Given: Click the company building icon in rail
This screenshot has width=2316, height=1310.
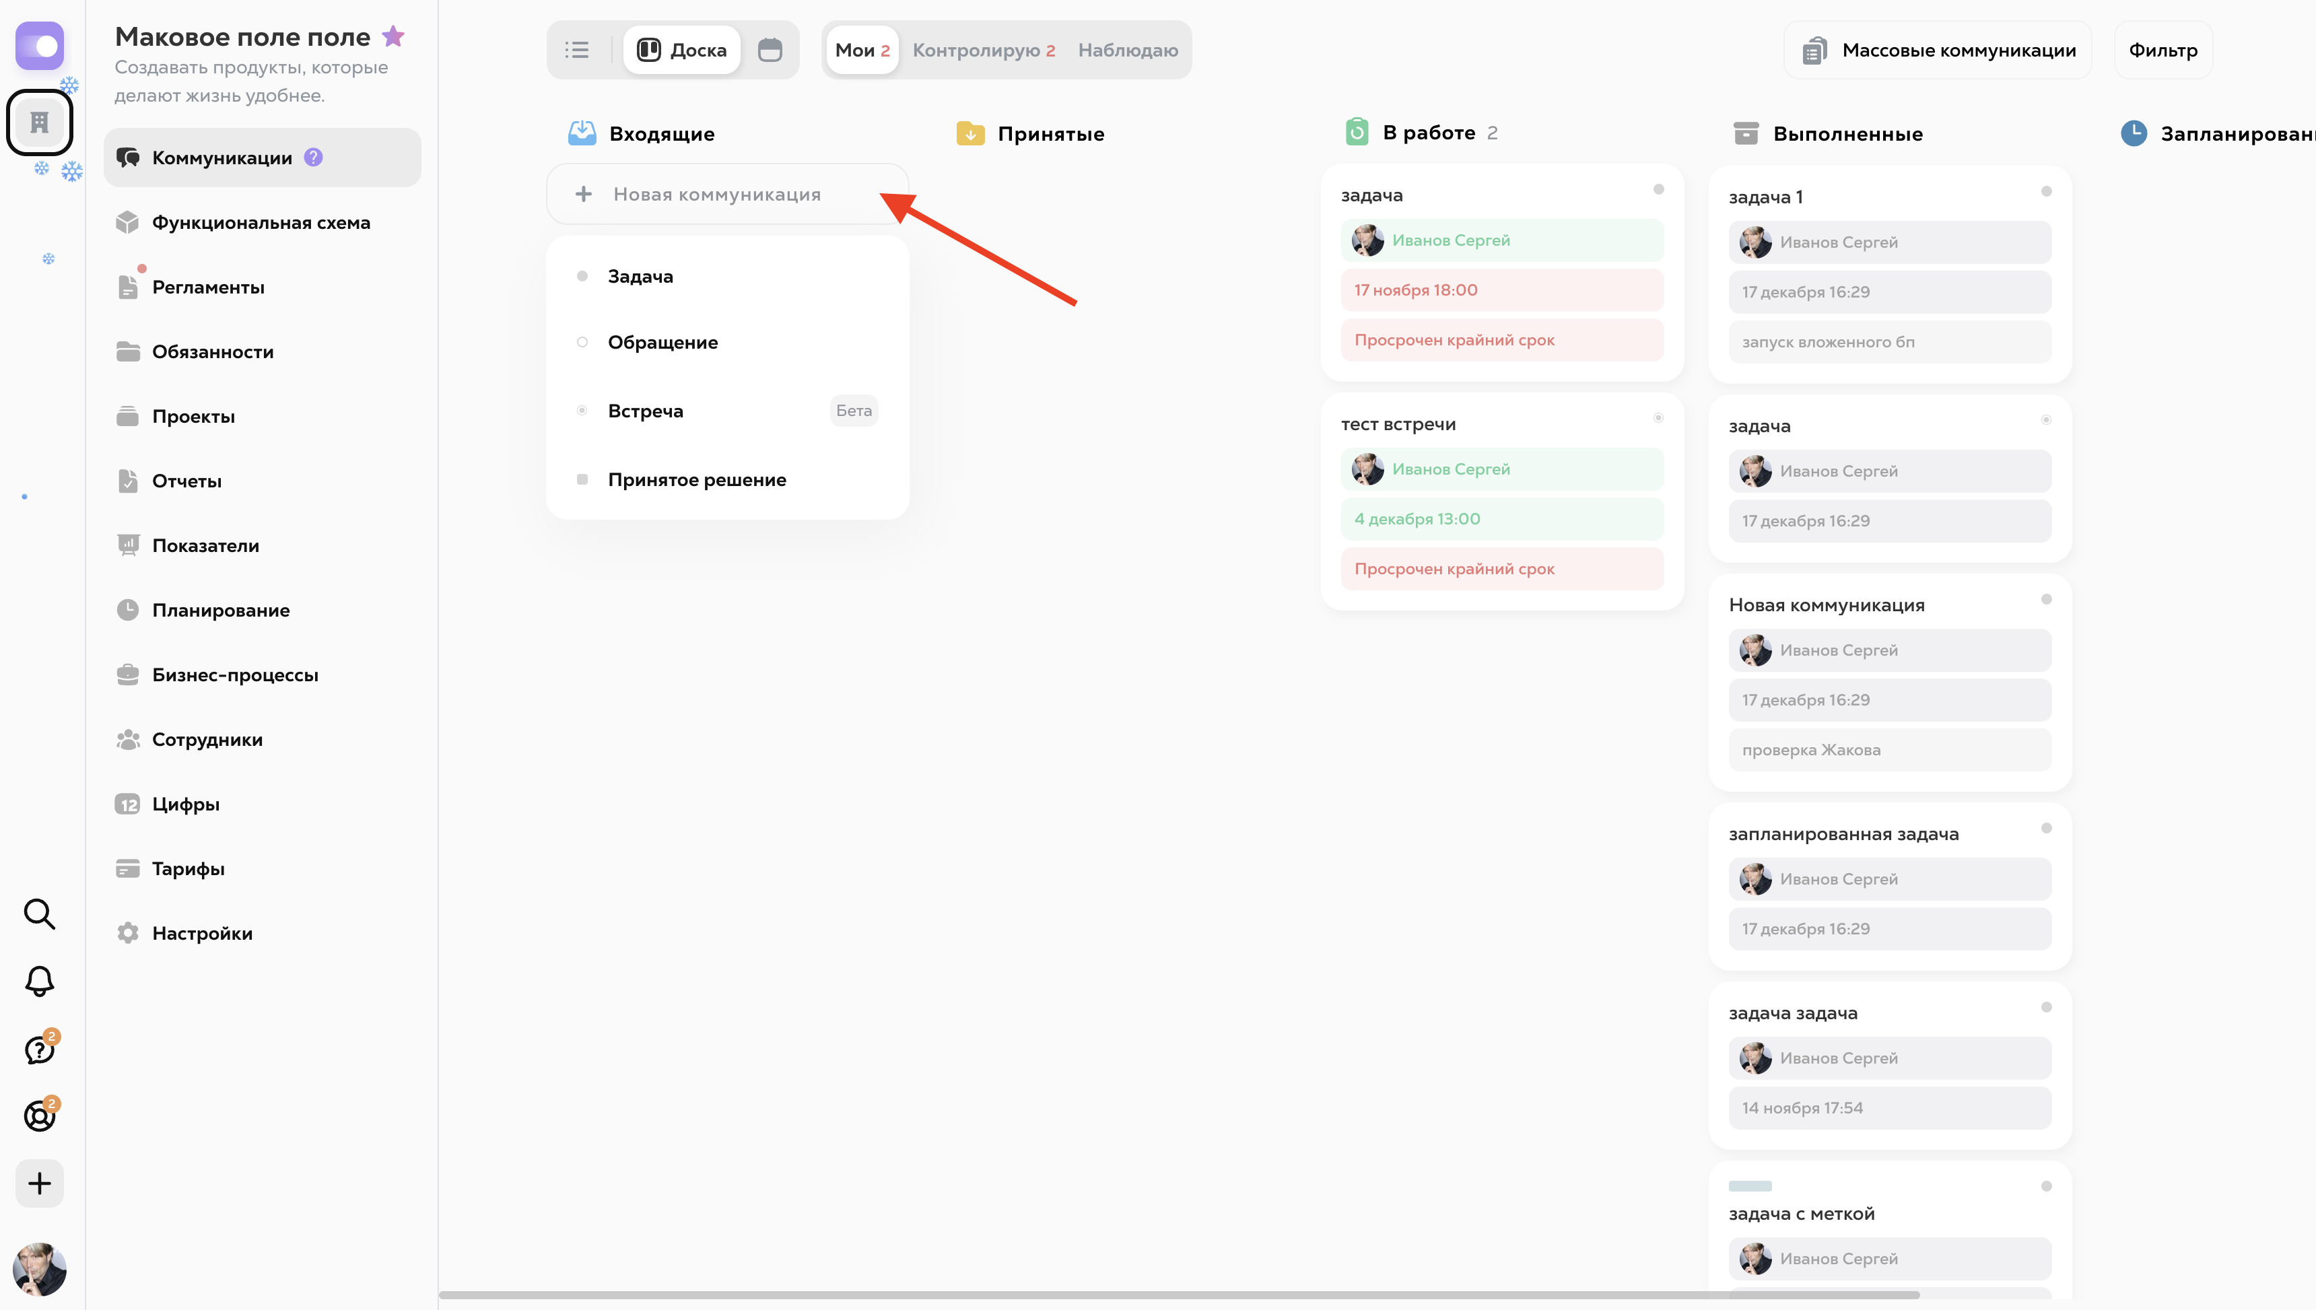Looking at the screenshot, I should tap(40, 123).
